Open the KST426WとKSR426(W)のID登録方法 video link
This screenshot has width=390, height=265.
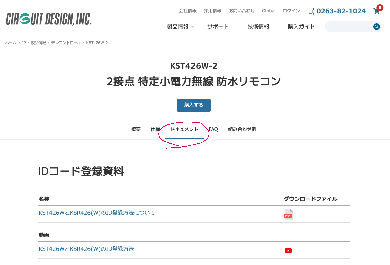coord(86,249)
